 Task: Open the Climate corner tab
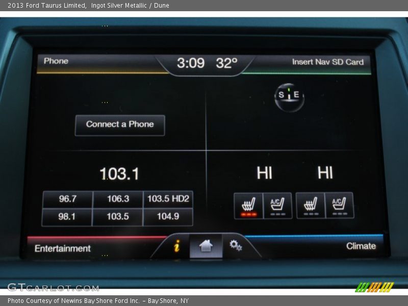[x=361, y=246]
